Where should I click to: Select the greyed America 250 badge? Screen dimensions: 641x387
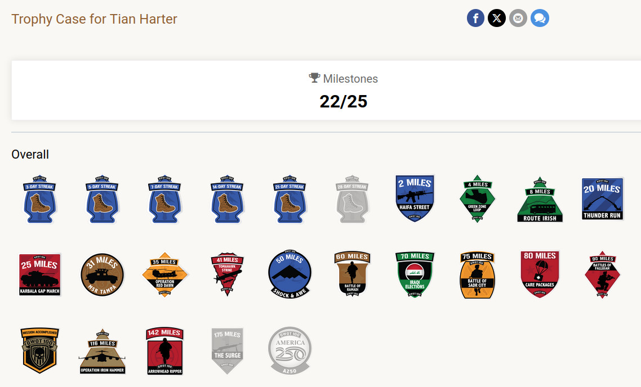(x=290, y=350)
